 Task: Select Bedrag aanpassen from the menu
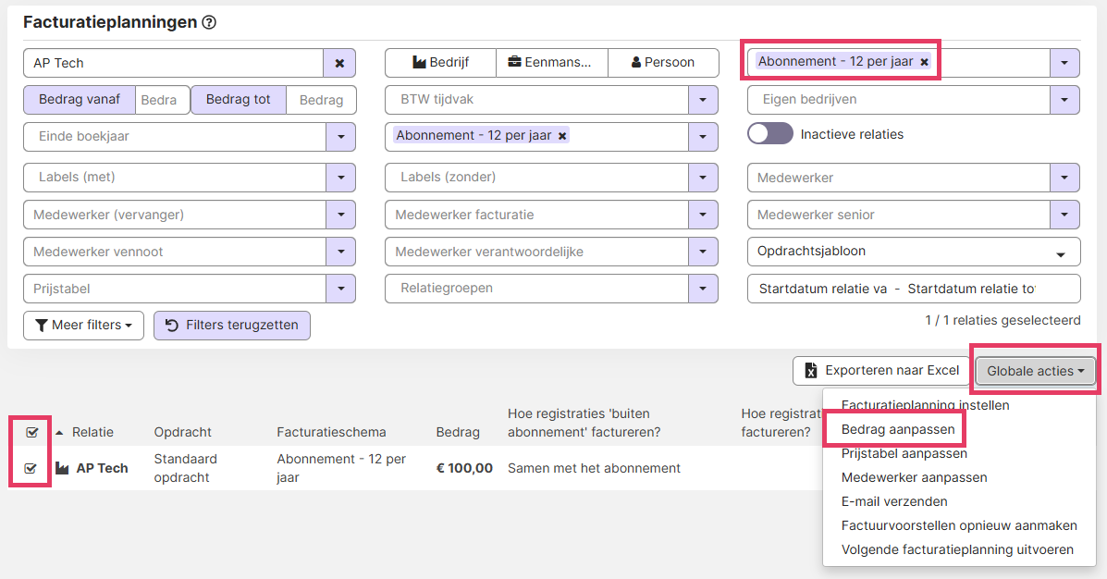tap(897, 430)
